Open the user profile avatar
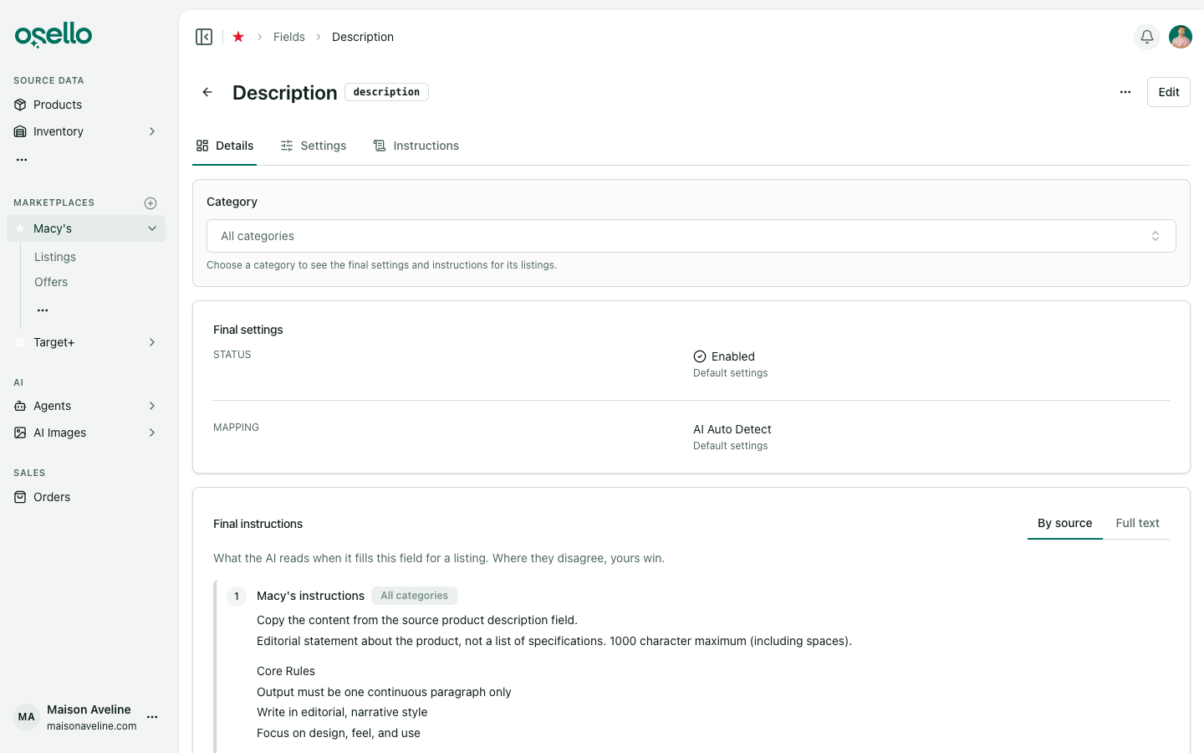This screenshot has width=1204, height=753. click(x=1181, y=37)
